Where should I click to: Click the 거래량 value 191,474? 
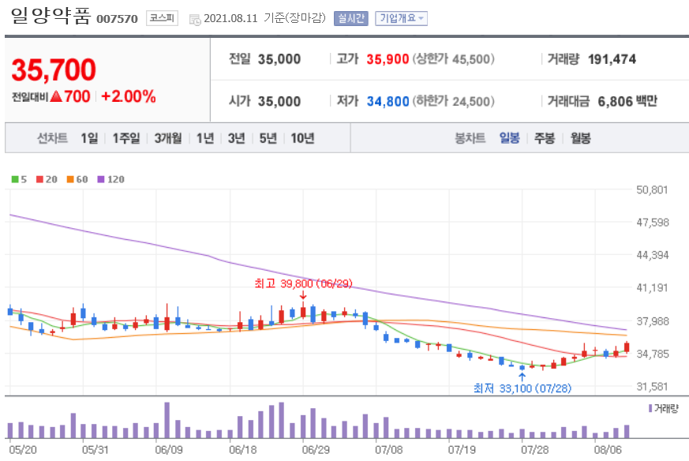(x=612, y=59)
